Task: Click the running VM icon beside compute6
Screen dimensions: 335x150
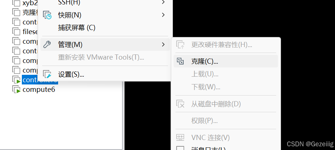Action: (16, 89)
